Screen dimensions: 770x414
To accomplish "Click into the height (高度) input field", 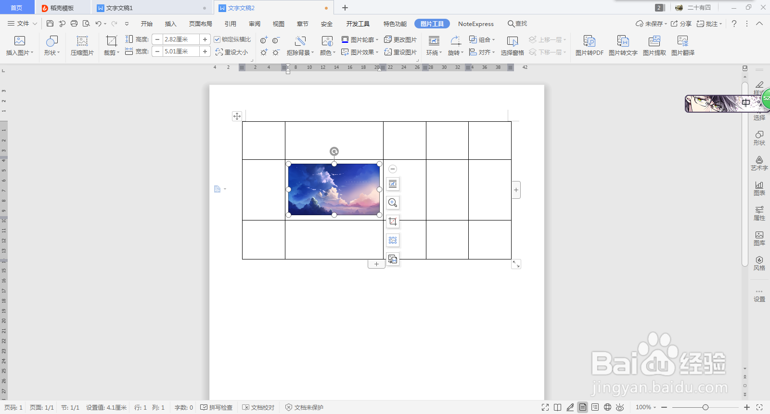I will coord(181,39).
